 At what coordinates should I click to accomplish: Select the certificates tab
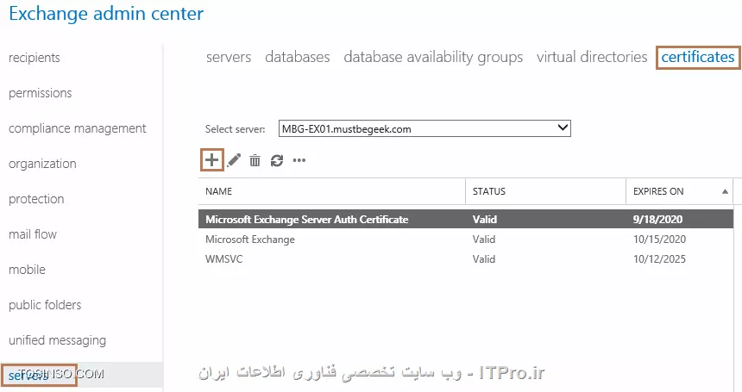[x=697, y=57]
